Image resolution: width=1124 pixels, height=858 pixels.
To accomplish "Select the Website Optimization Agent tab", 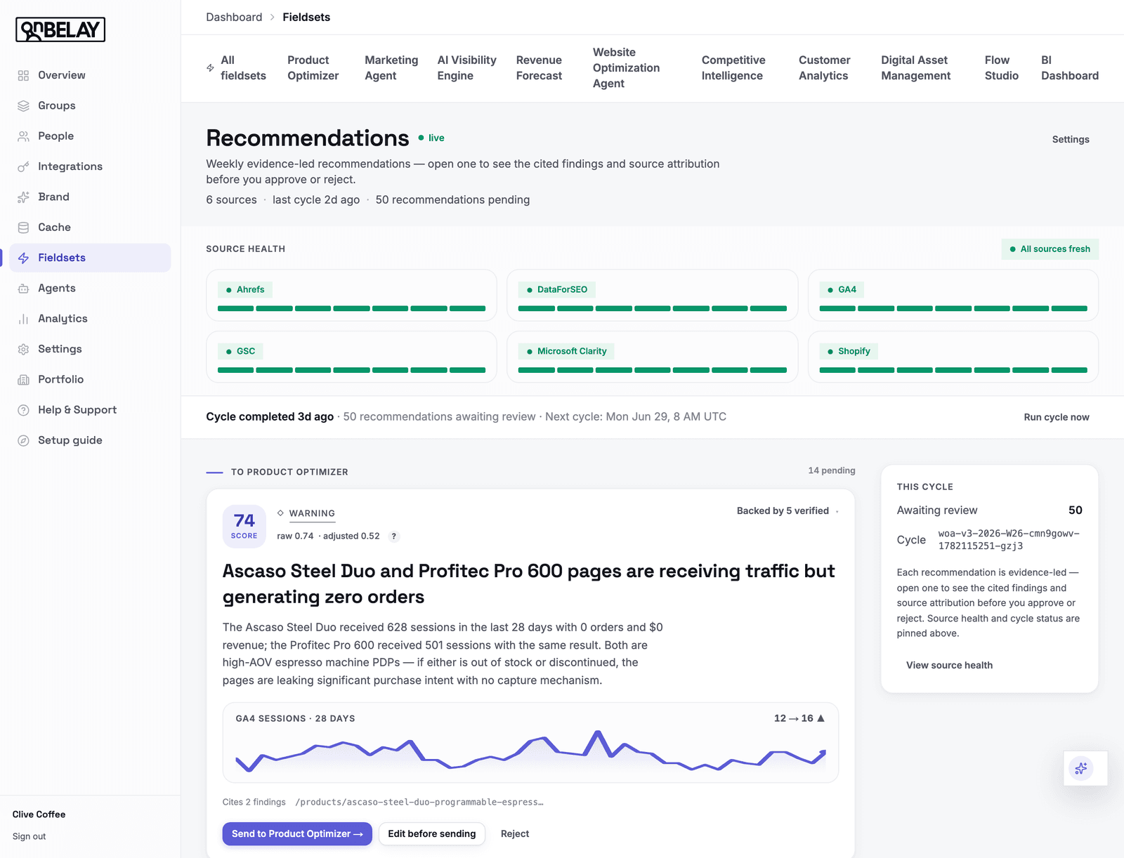I will [626, 68].
